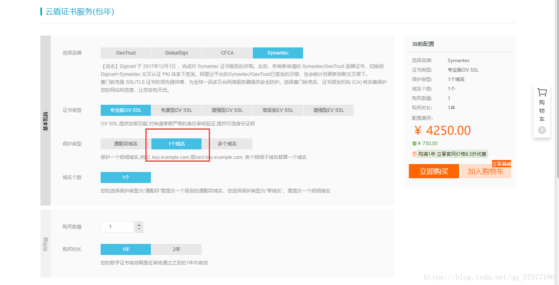Click the ¥ 4250.00 price text
The image size is (559, 285).
(442, 130)
